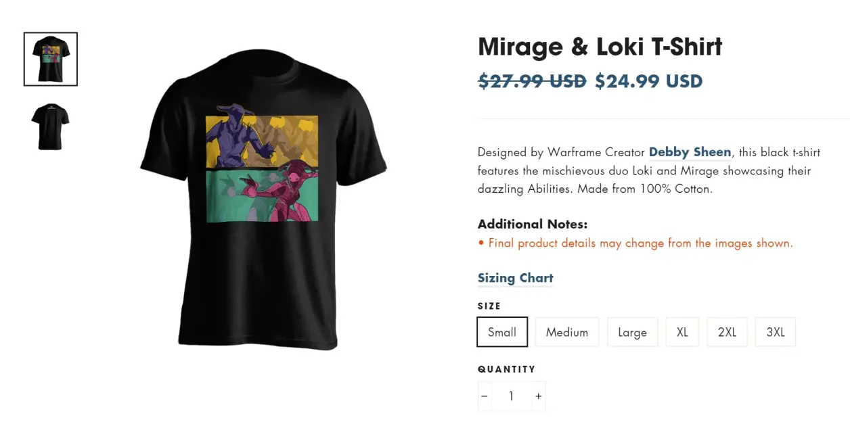Choose the Small size option
Image resolution: width=850 pixels, height=424 pixels.
pyautogui.click(x=502, y=332)
